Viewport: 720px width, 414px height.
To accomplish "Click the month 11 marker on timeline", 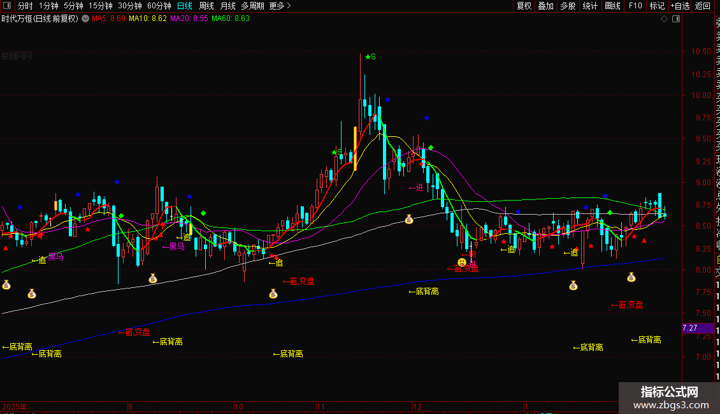I will 320,406.
